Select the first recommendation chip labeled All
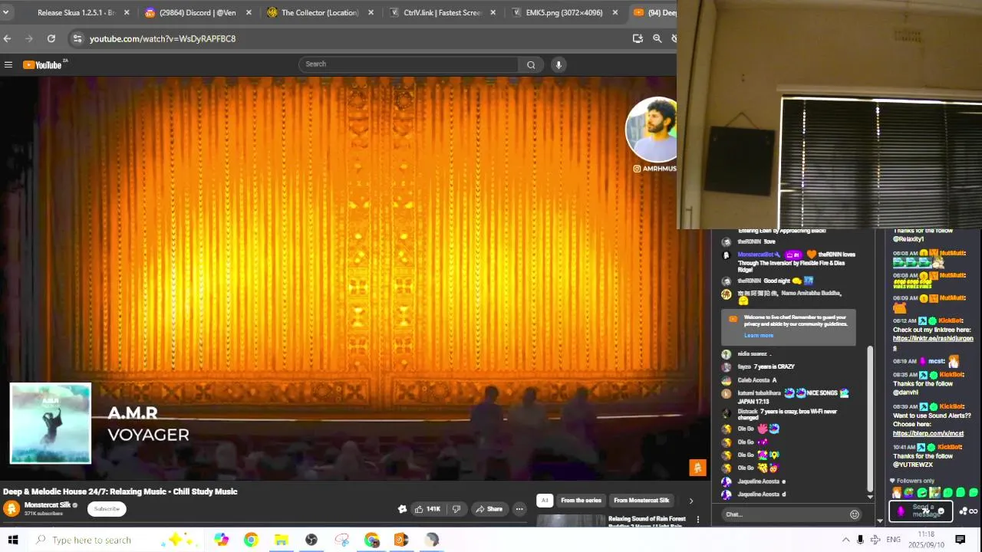 coord(544,501)
